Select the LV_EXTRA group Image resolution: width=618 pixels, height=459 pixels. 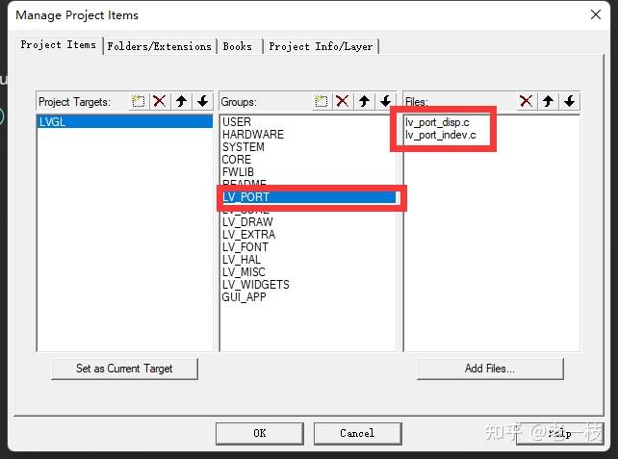click(x=308, y=235)
